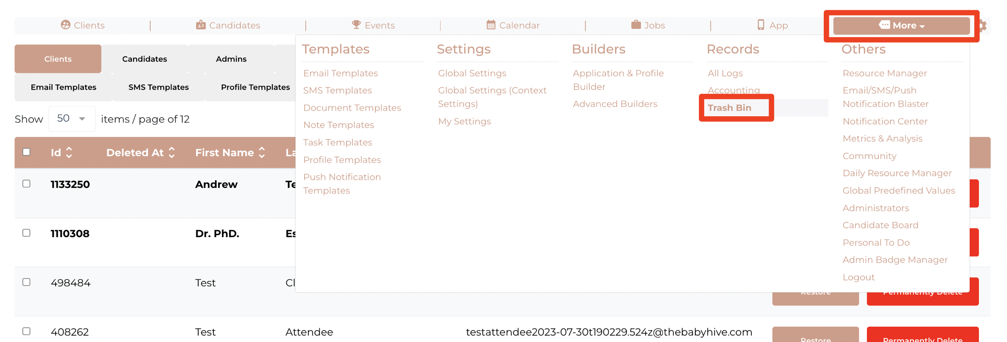Sort by Deleted At column arrows
The width and height of the screenshot is (1007, 342).
pyautogui.click(x=171, y=152)
